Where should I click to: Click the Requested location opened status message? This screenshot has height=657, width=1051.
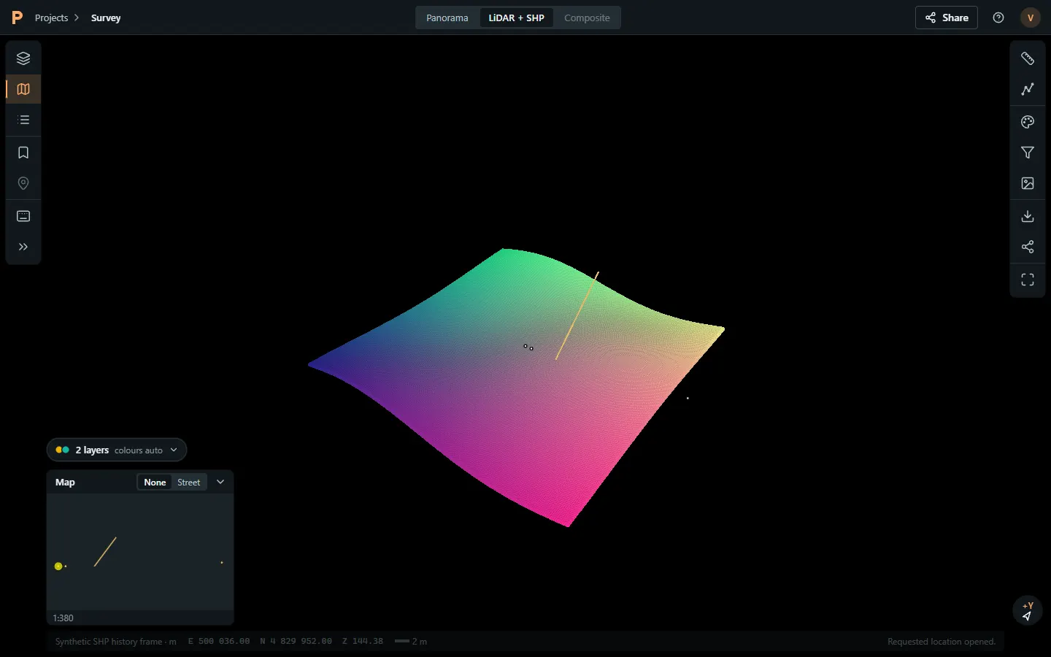(942, 642)
